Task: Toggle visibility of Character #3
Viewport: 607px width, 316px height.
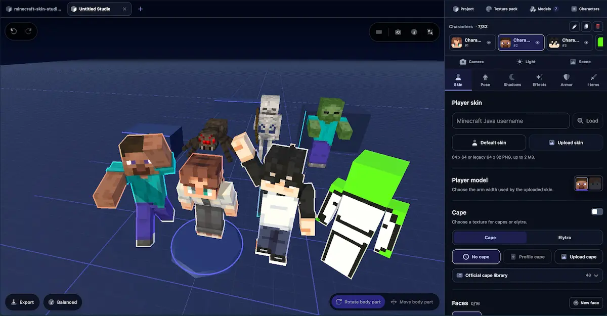Action: 586,43
